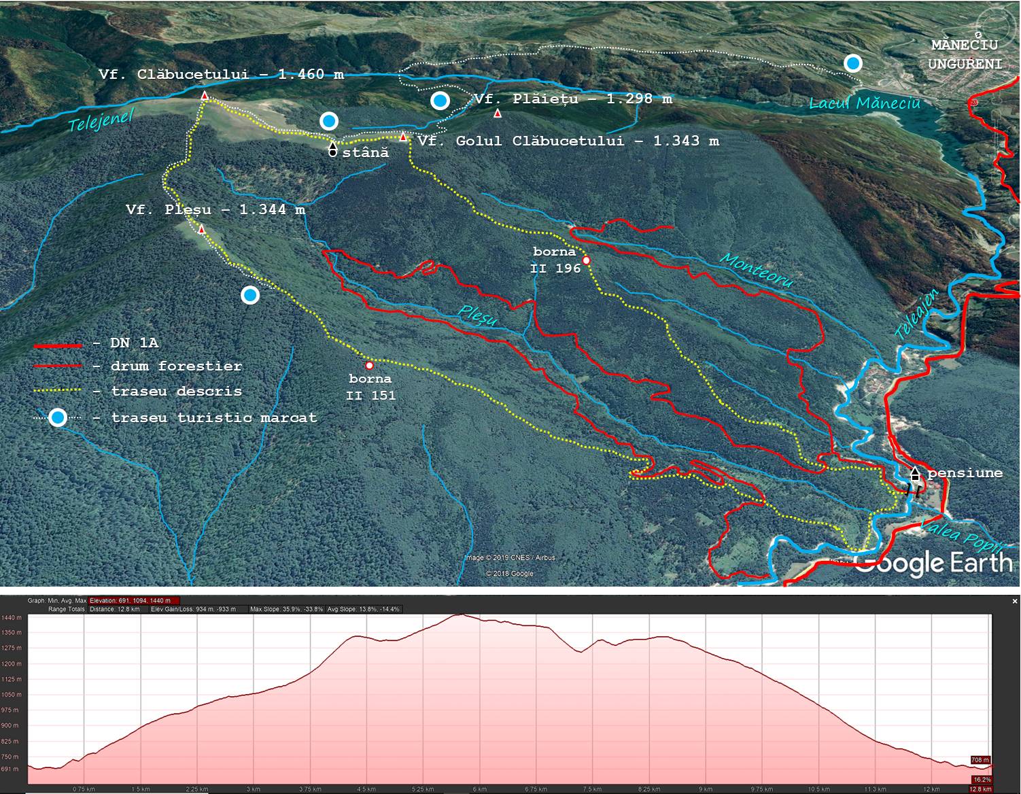Close the elevation profile panel
This screenshot has width=1021, height=794.
(x=1015, y=601)
